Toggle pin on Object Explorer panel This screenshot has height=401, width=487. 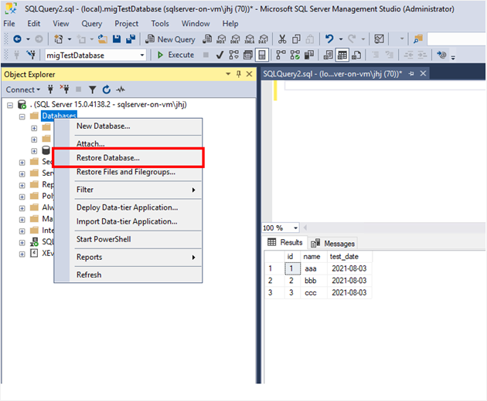[x=239, y=74]
